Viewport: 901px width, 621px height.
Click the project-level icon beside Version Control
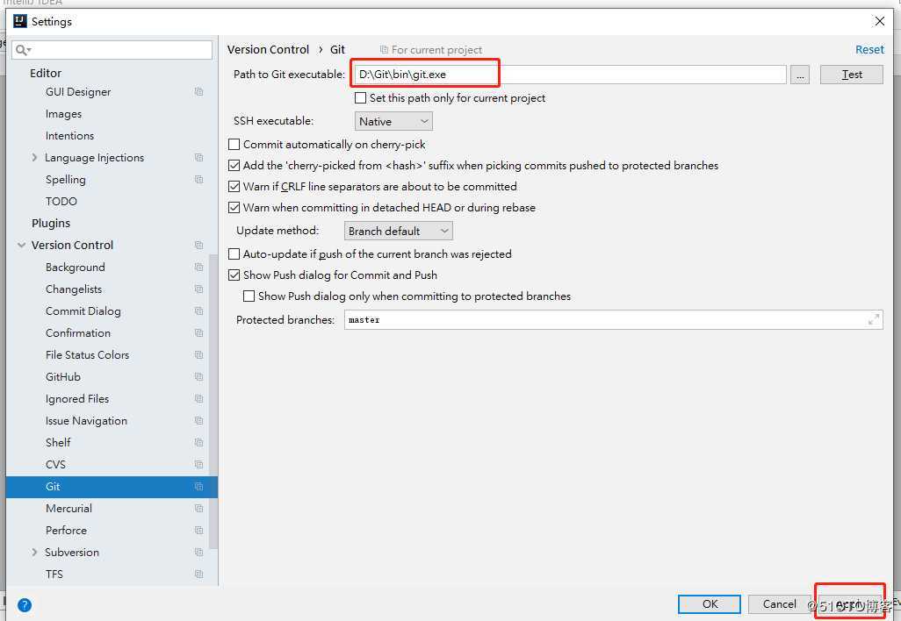pos(198,245)
